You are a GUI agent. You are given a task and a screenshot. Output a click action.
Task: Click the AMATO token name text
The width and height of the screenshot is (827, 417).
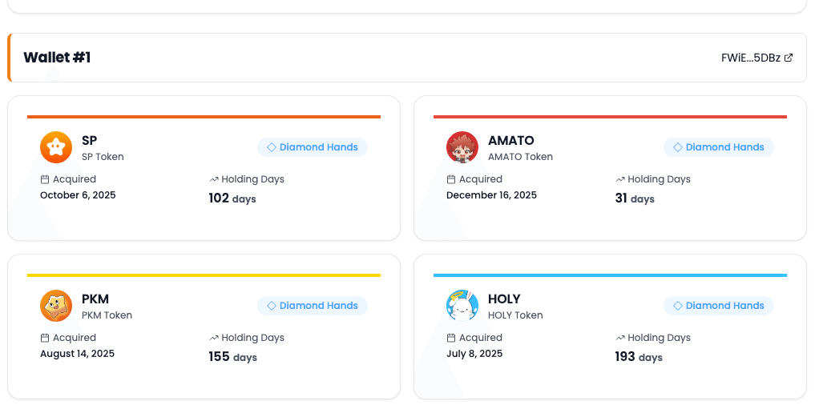click(x=510, y=141)
